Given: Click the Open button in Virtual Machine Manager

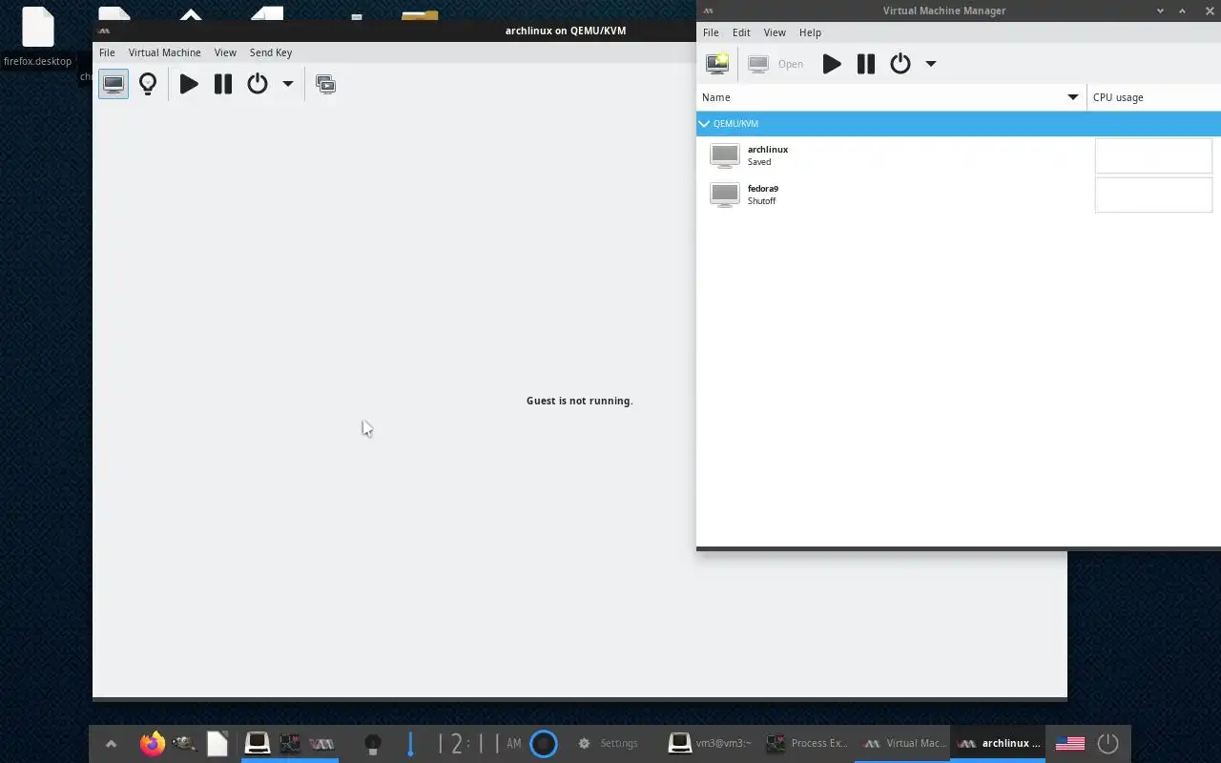Looking at the screenshot, I should (x=776, y=64).
